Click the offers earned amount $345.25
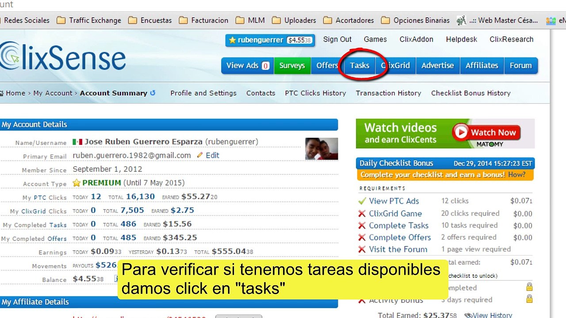Image resolution: width=566 pixels, height=318 pixels. click(x=180, y=238)
